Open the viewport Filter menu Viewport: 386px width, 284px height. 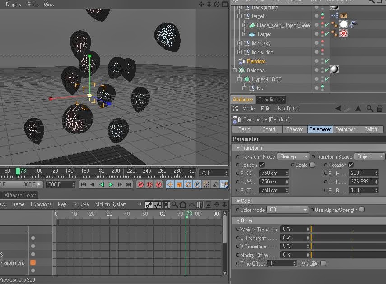pos(33,4)
